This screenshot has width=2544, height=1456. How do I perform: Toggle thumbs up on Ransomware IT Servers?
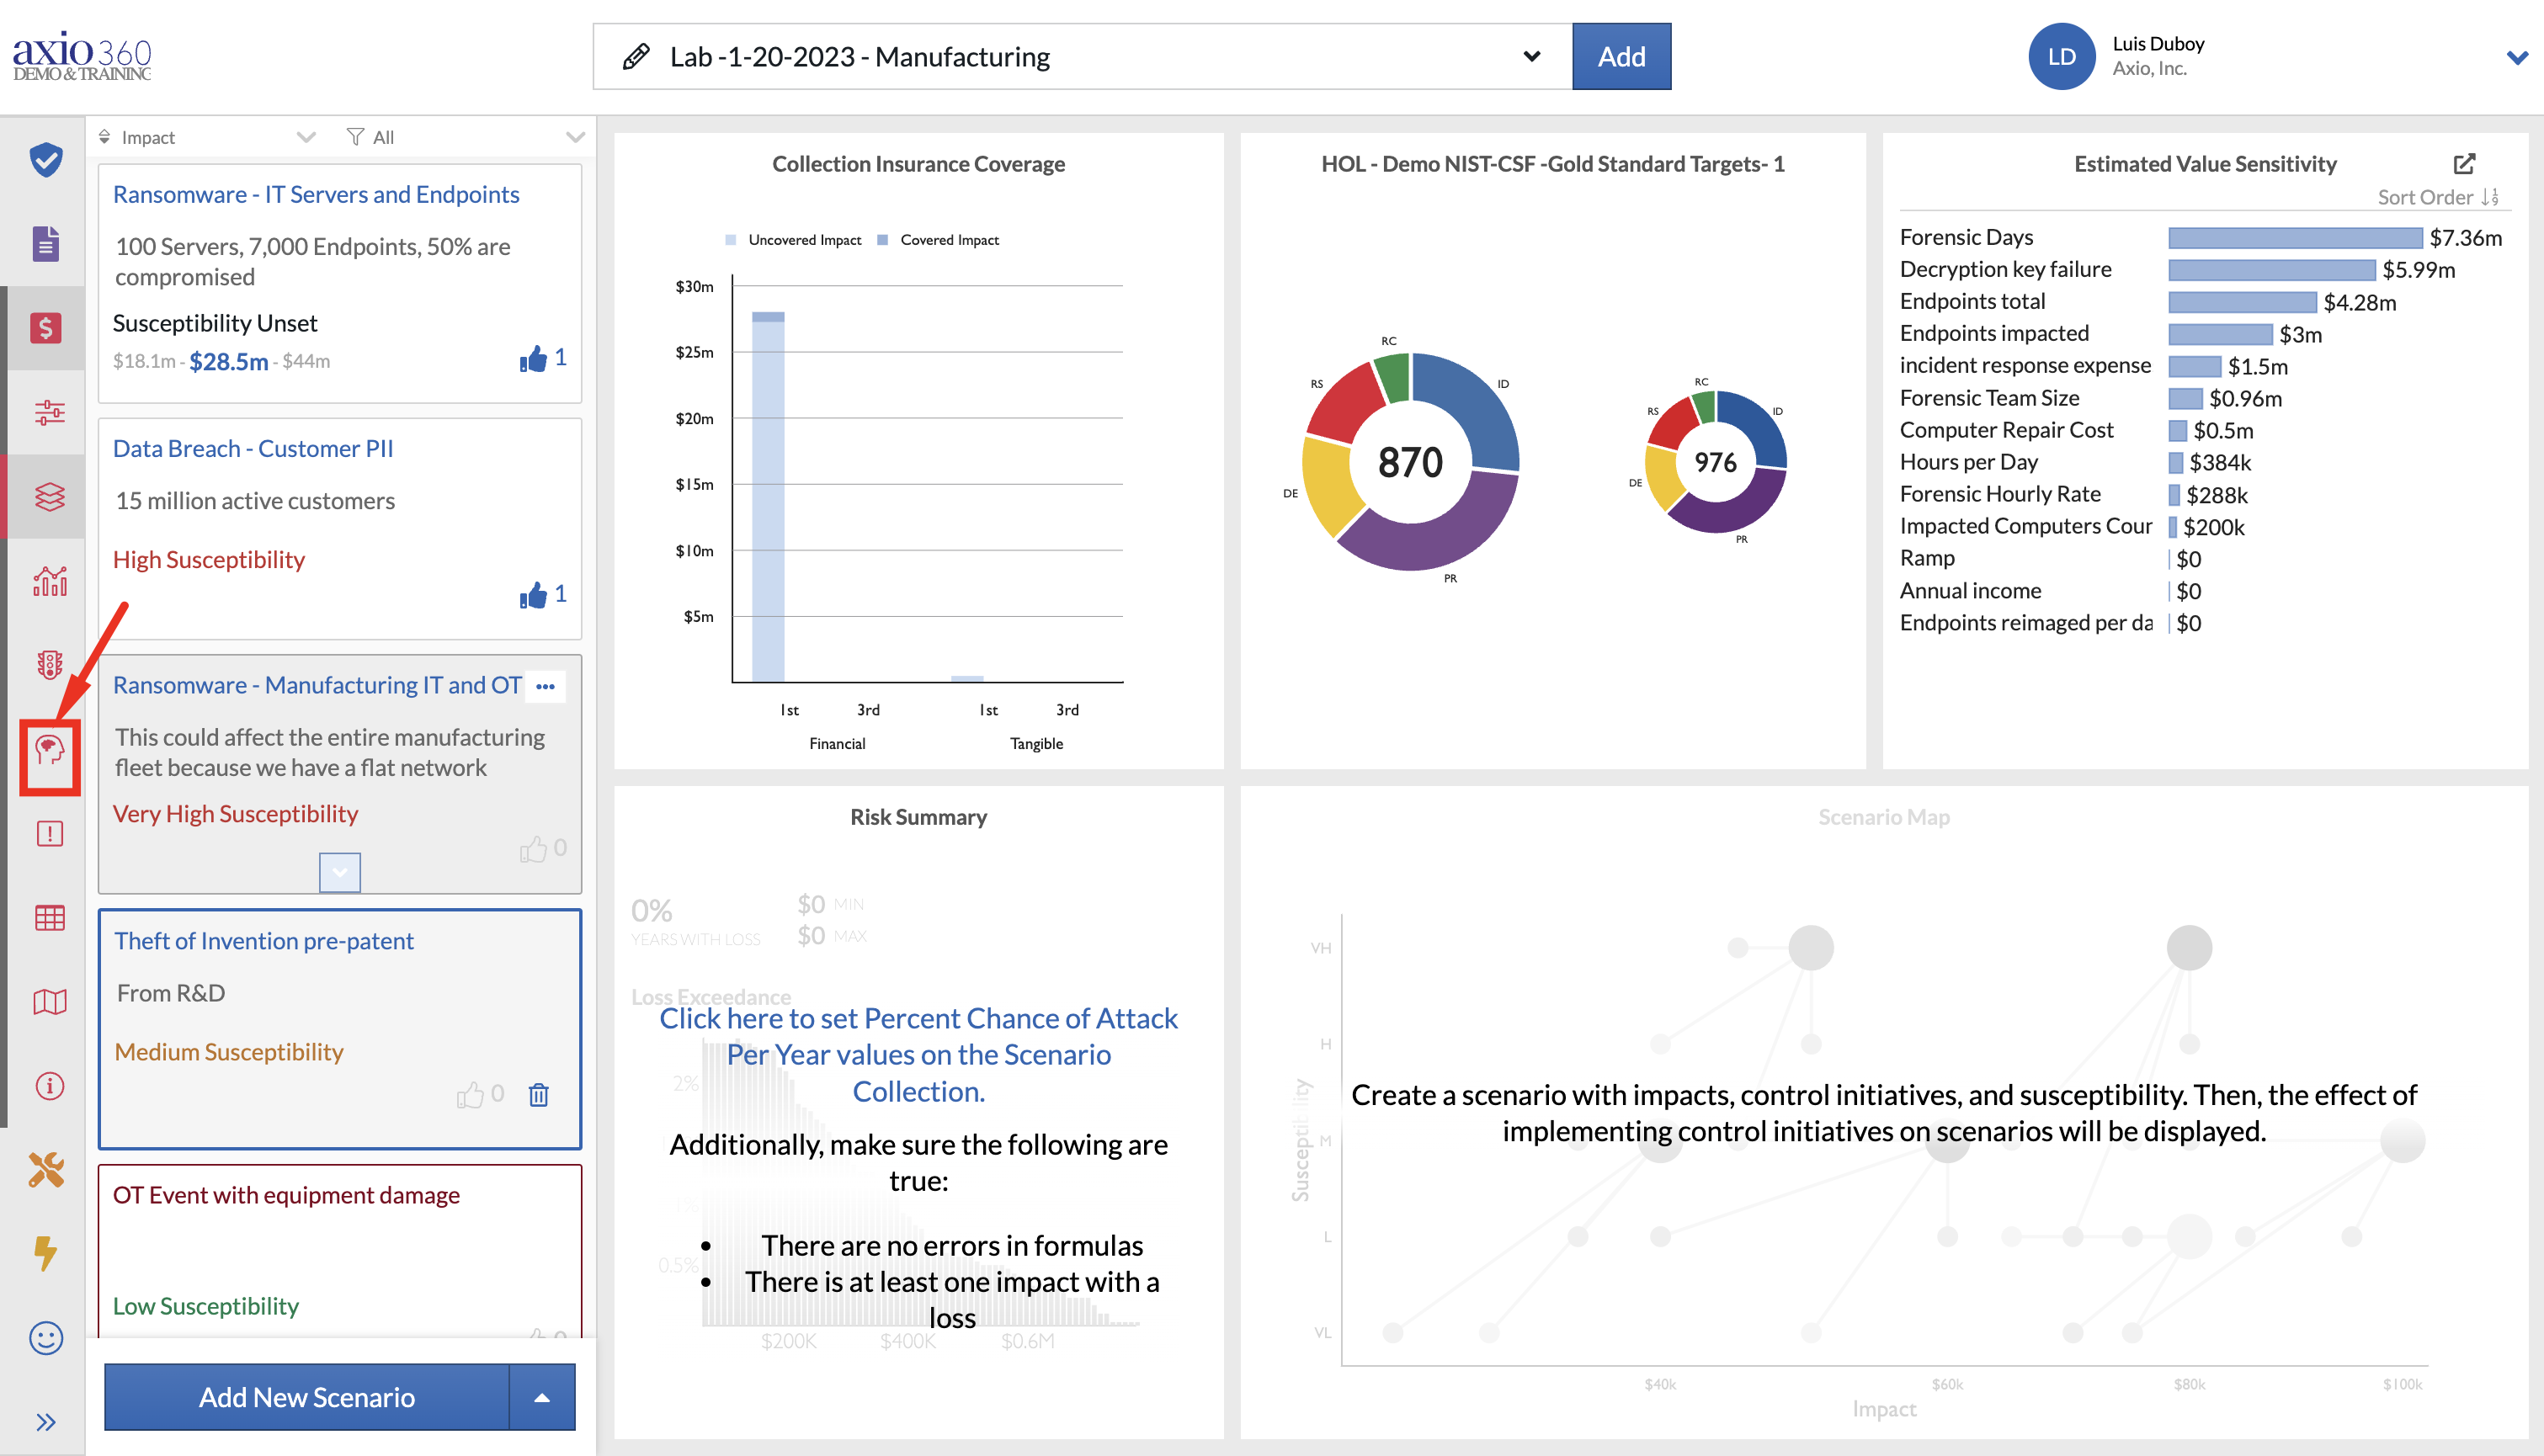533,359
